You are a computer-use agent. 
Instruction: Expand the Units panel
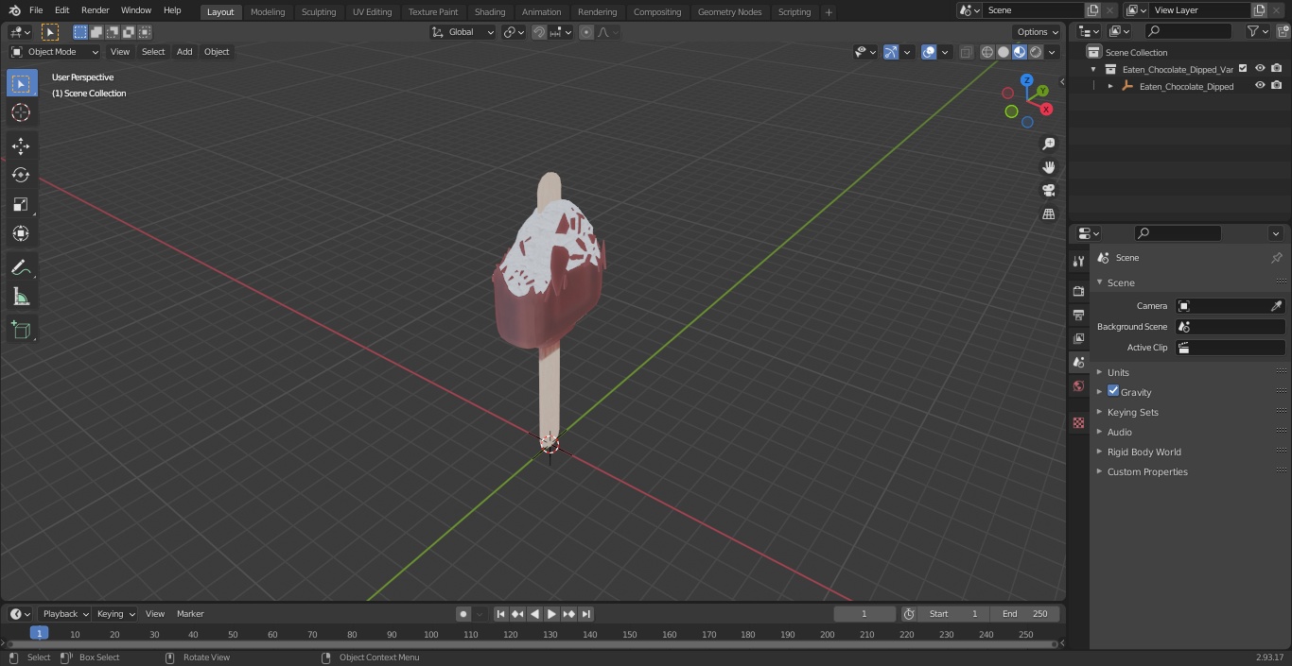[x=1118, y=372]
